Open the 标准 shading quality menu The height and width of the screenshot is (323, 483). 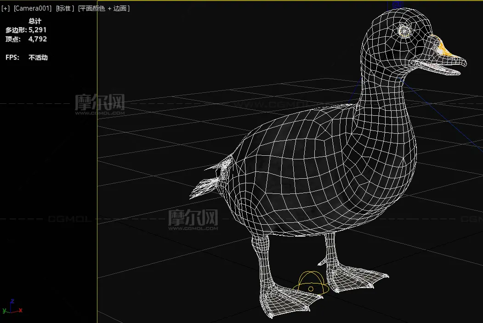[x=65, y=9]
